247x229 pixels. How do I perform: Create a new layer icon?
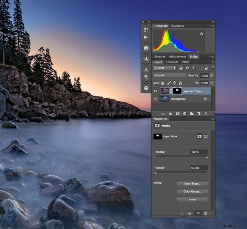click(199, 113)
